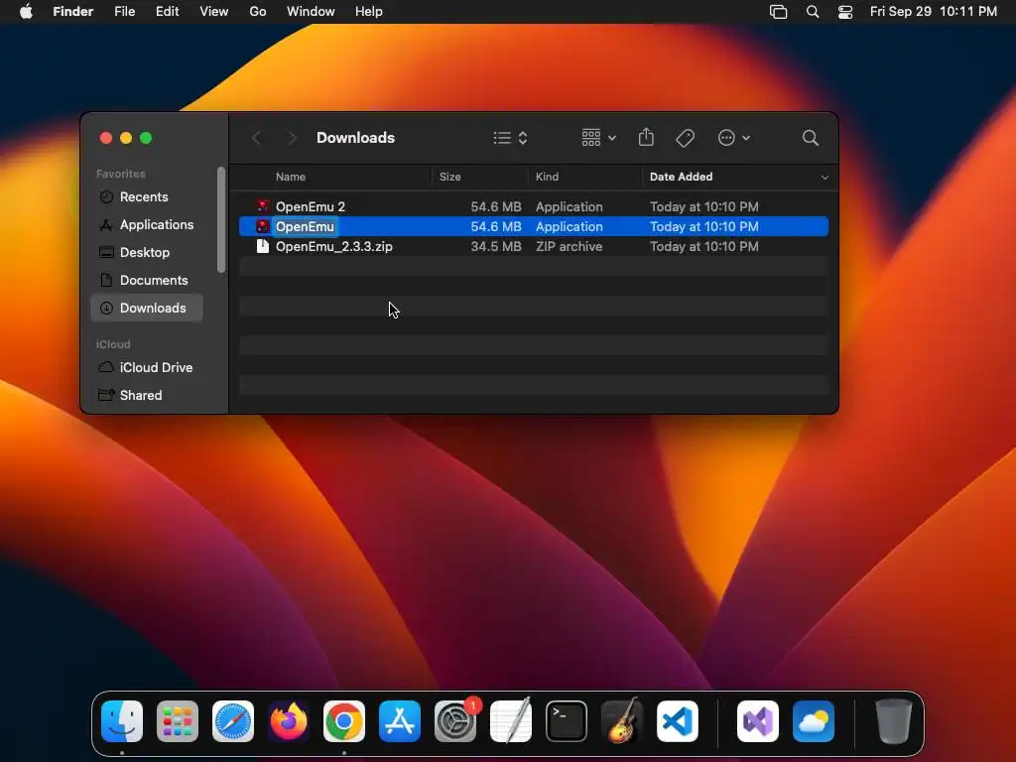Click the Share toolbar icon in Finder
Image resolution: width=1016 pixels, height=762 pixels.
[x=646, y=137]
